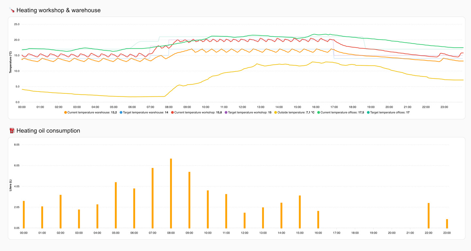Viewport: 471px width, 251px height.
Task: Click the purple dot for Target temperature workshop
Action: pos(226,112)
